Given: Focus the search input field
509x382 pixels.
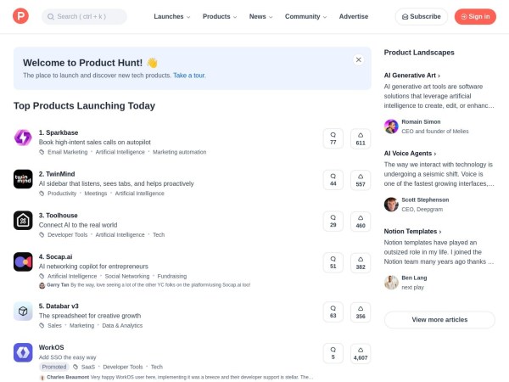Looking at the screenshot, I should tap(85, 16).
